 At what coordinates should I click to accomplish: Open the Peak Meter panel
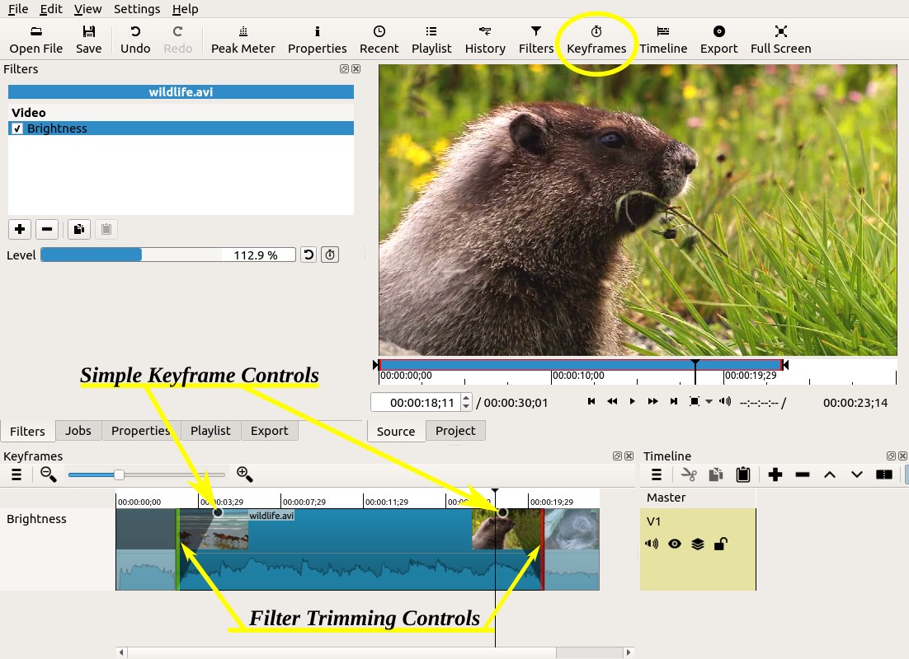pyautogui.click(x=243, y=39)
